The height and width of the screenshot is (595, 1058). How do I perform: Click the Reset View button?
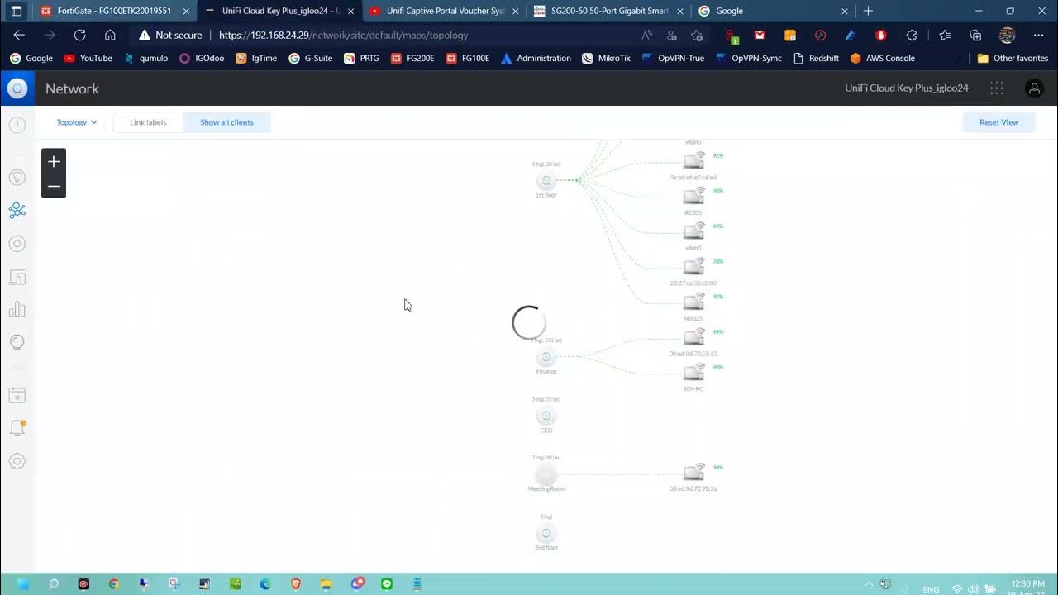pyautogui.click(x=998, y=122)
